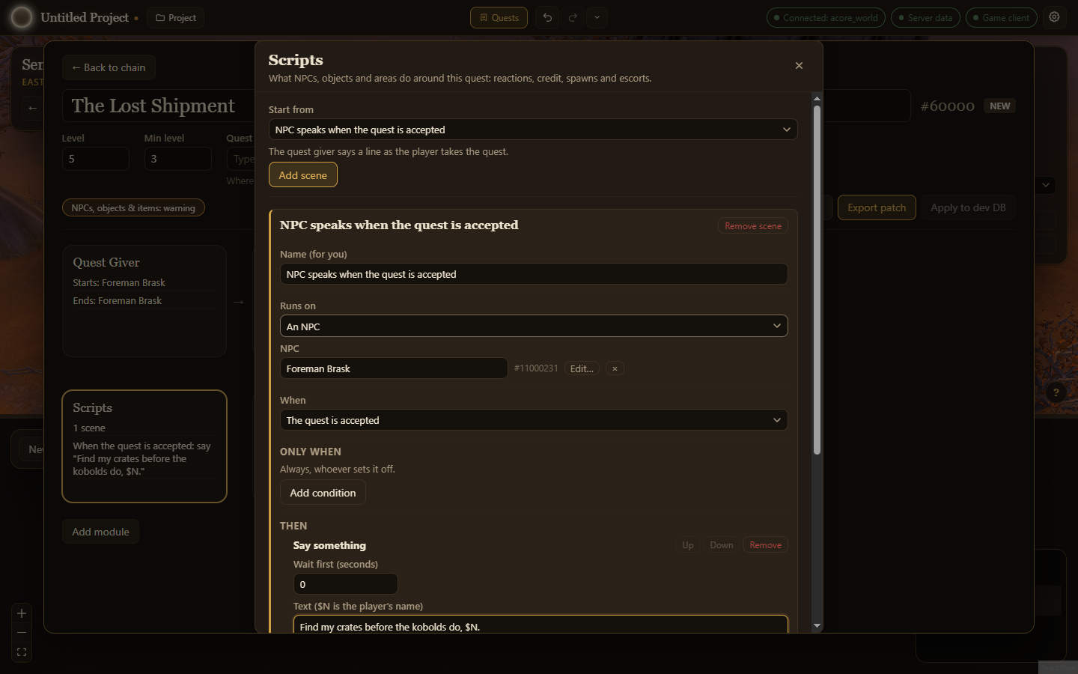The height and width of the screenshot is (674, 1078).
Task: Close the Scripts dialog with the X
Action: point(799,66)
